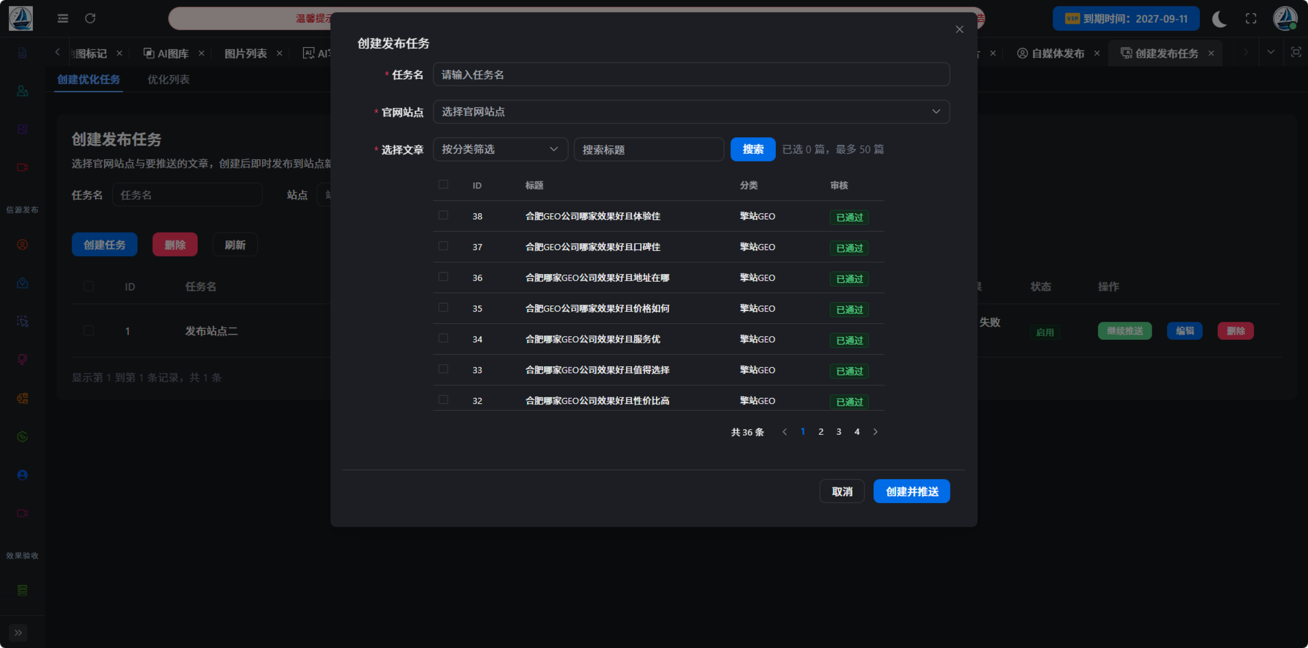1308x648 pixels.
Task: Switch to the 创建优化任务 tab
Action: pos(88,80)
